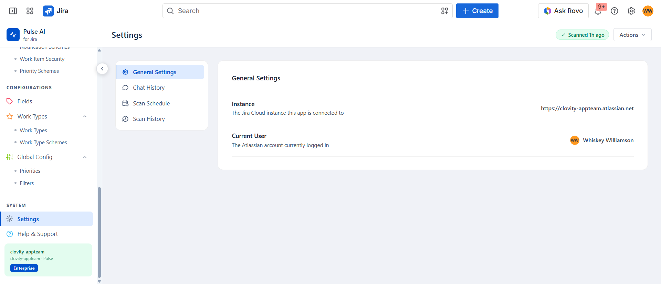The image size is (661, 284).
Task: Click the General Settings gear icon
Action: pos(125,72)
